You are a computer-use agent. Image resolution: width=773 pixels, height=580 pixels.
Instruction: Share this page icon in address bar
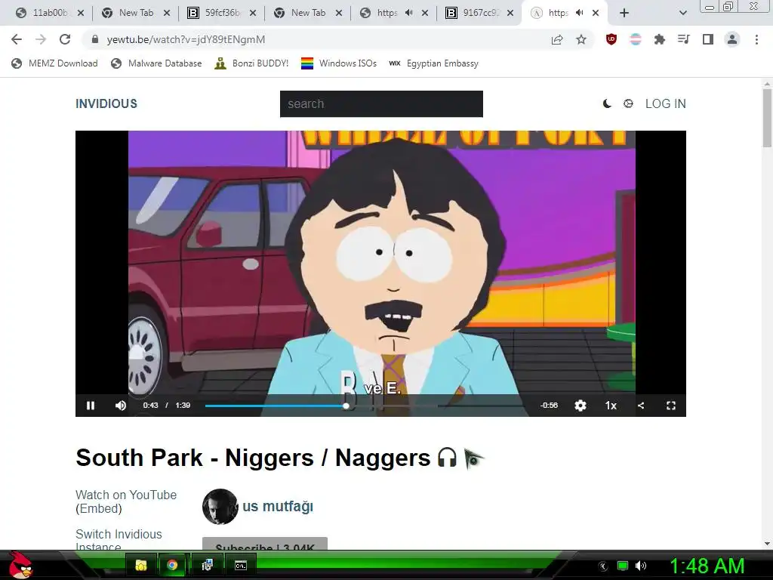557,39
